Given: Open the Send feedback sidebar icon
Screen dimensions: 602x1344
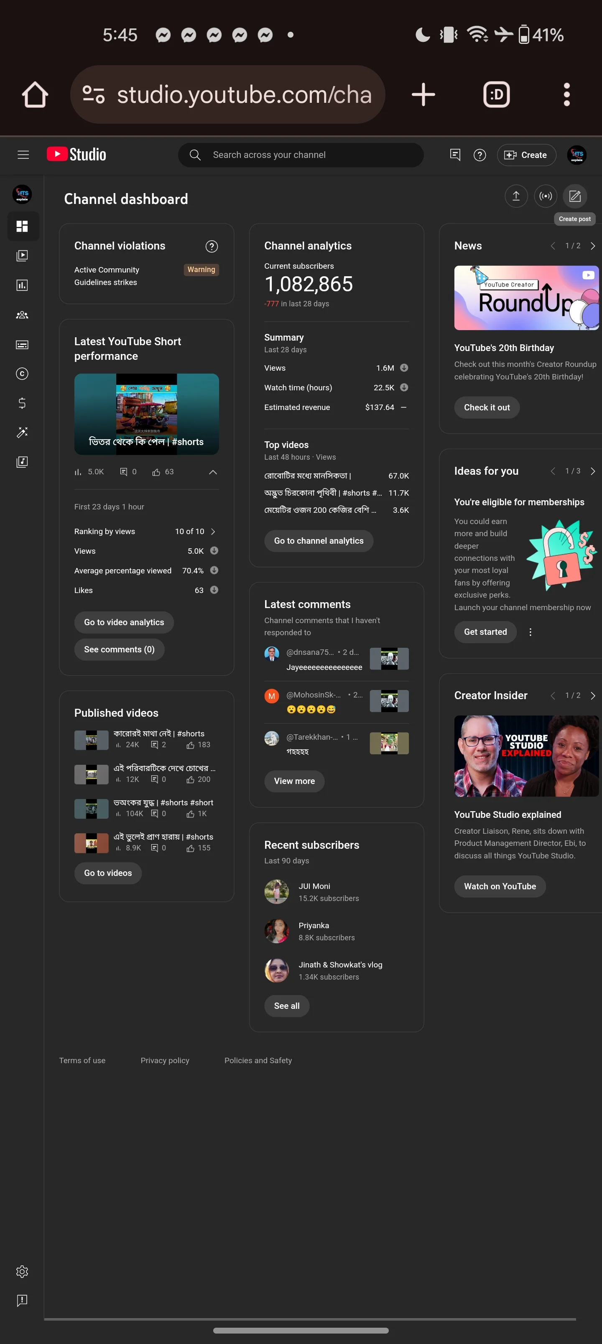Looking at the screenshot, I should [22, 1300].
